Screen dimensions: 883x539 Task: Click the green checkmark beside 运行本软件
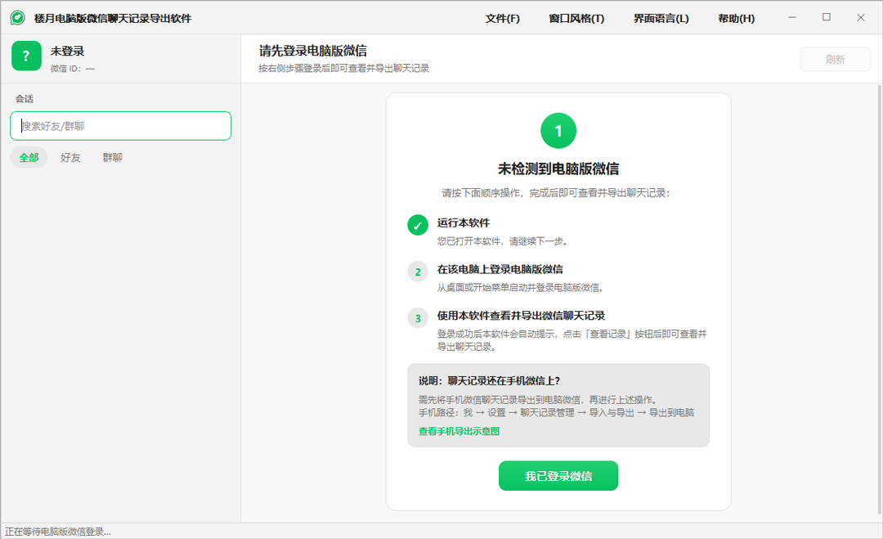pyautogui.click(x=418, y=225)
